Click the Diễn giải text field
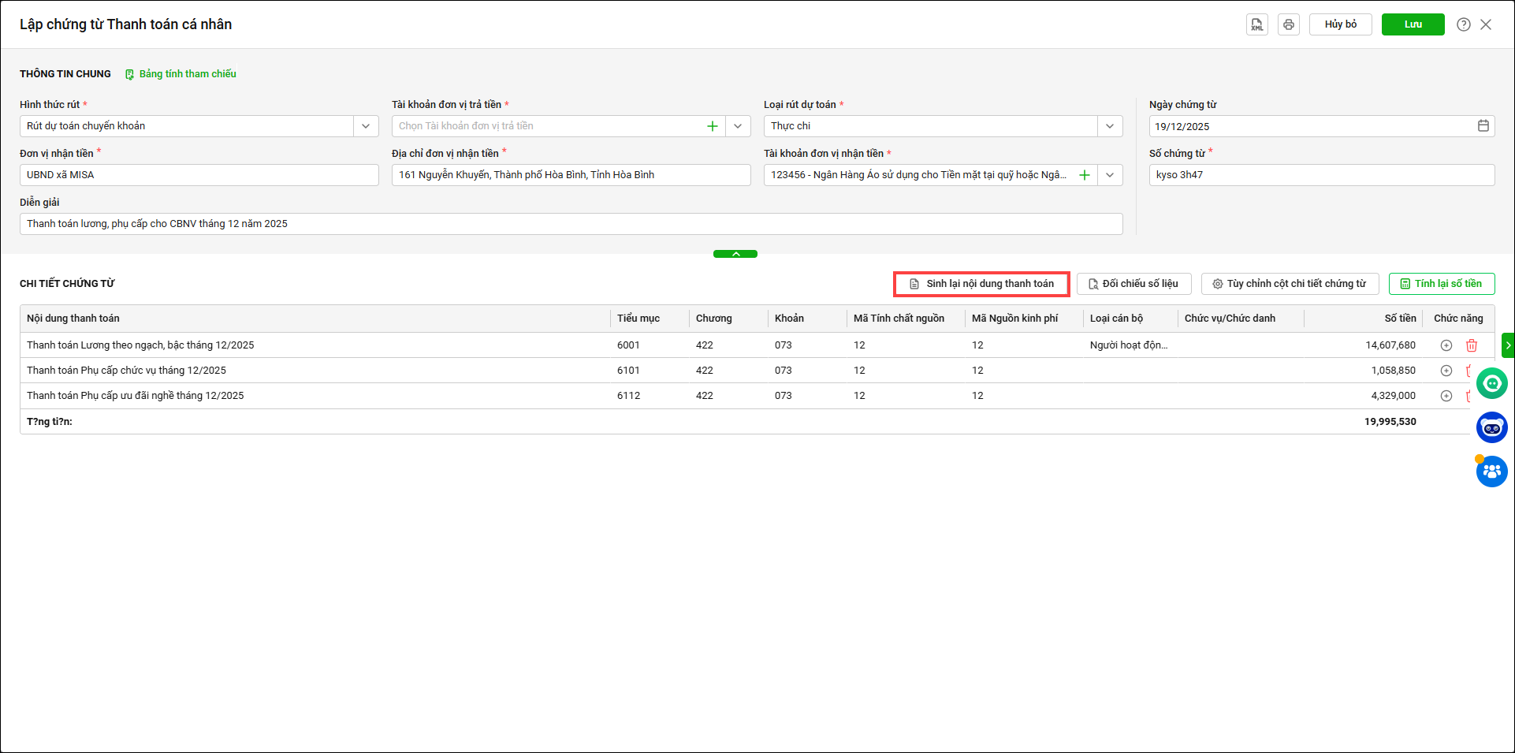The width and height of the screenshot is (1515, 753). coord(571,224)
